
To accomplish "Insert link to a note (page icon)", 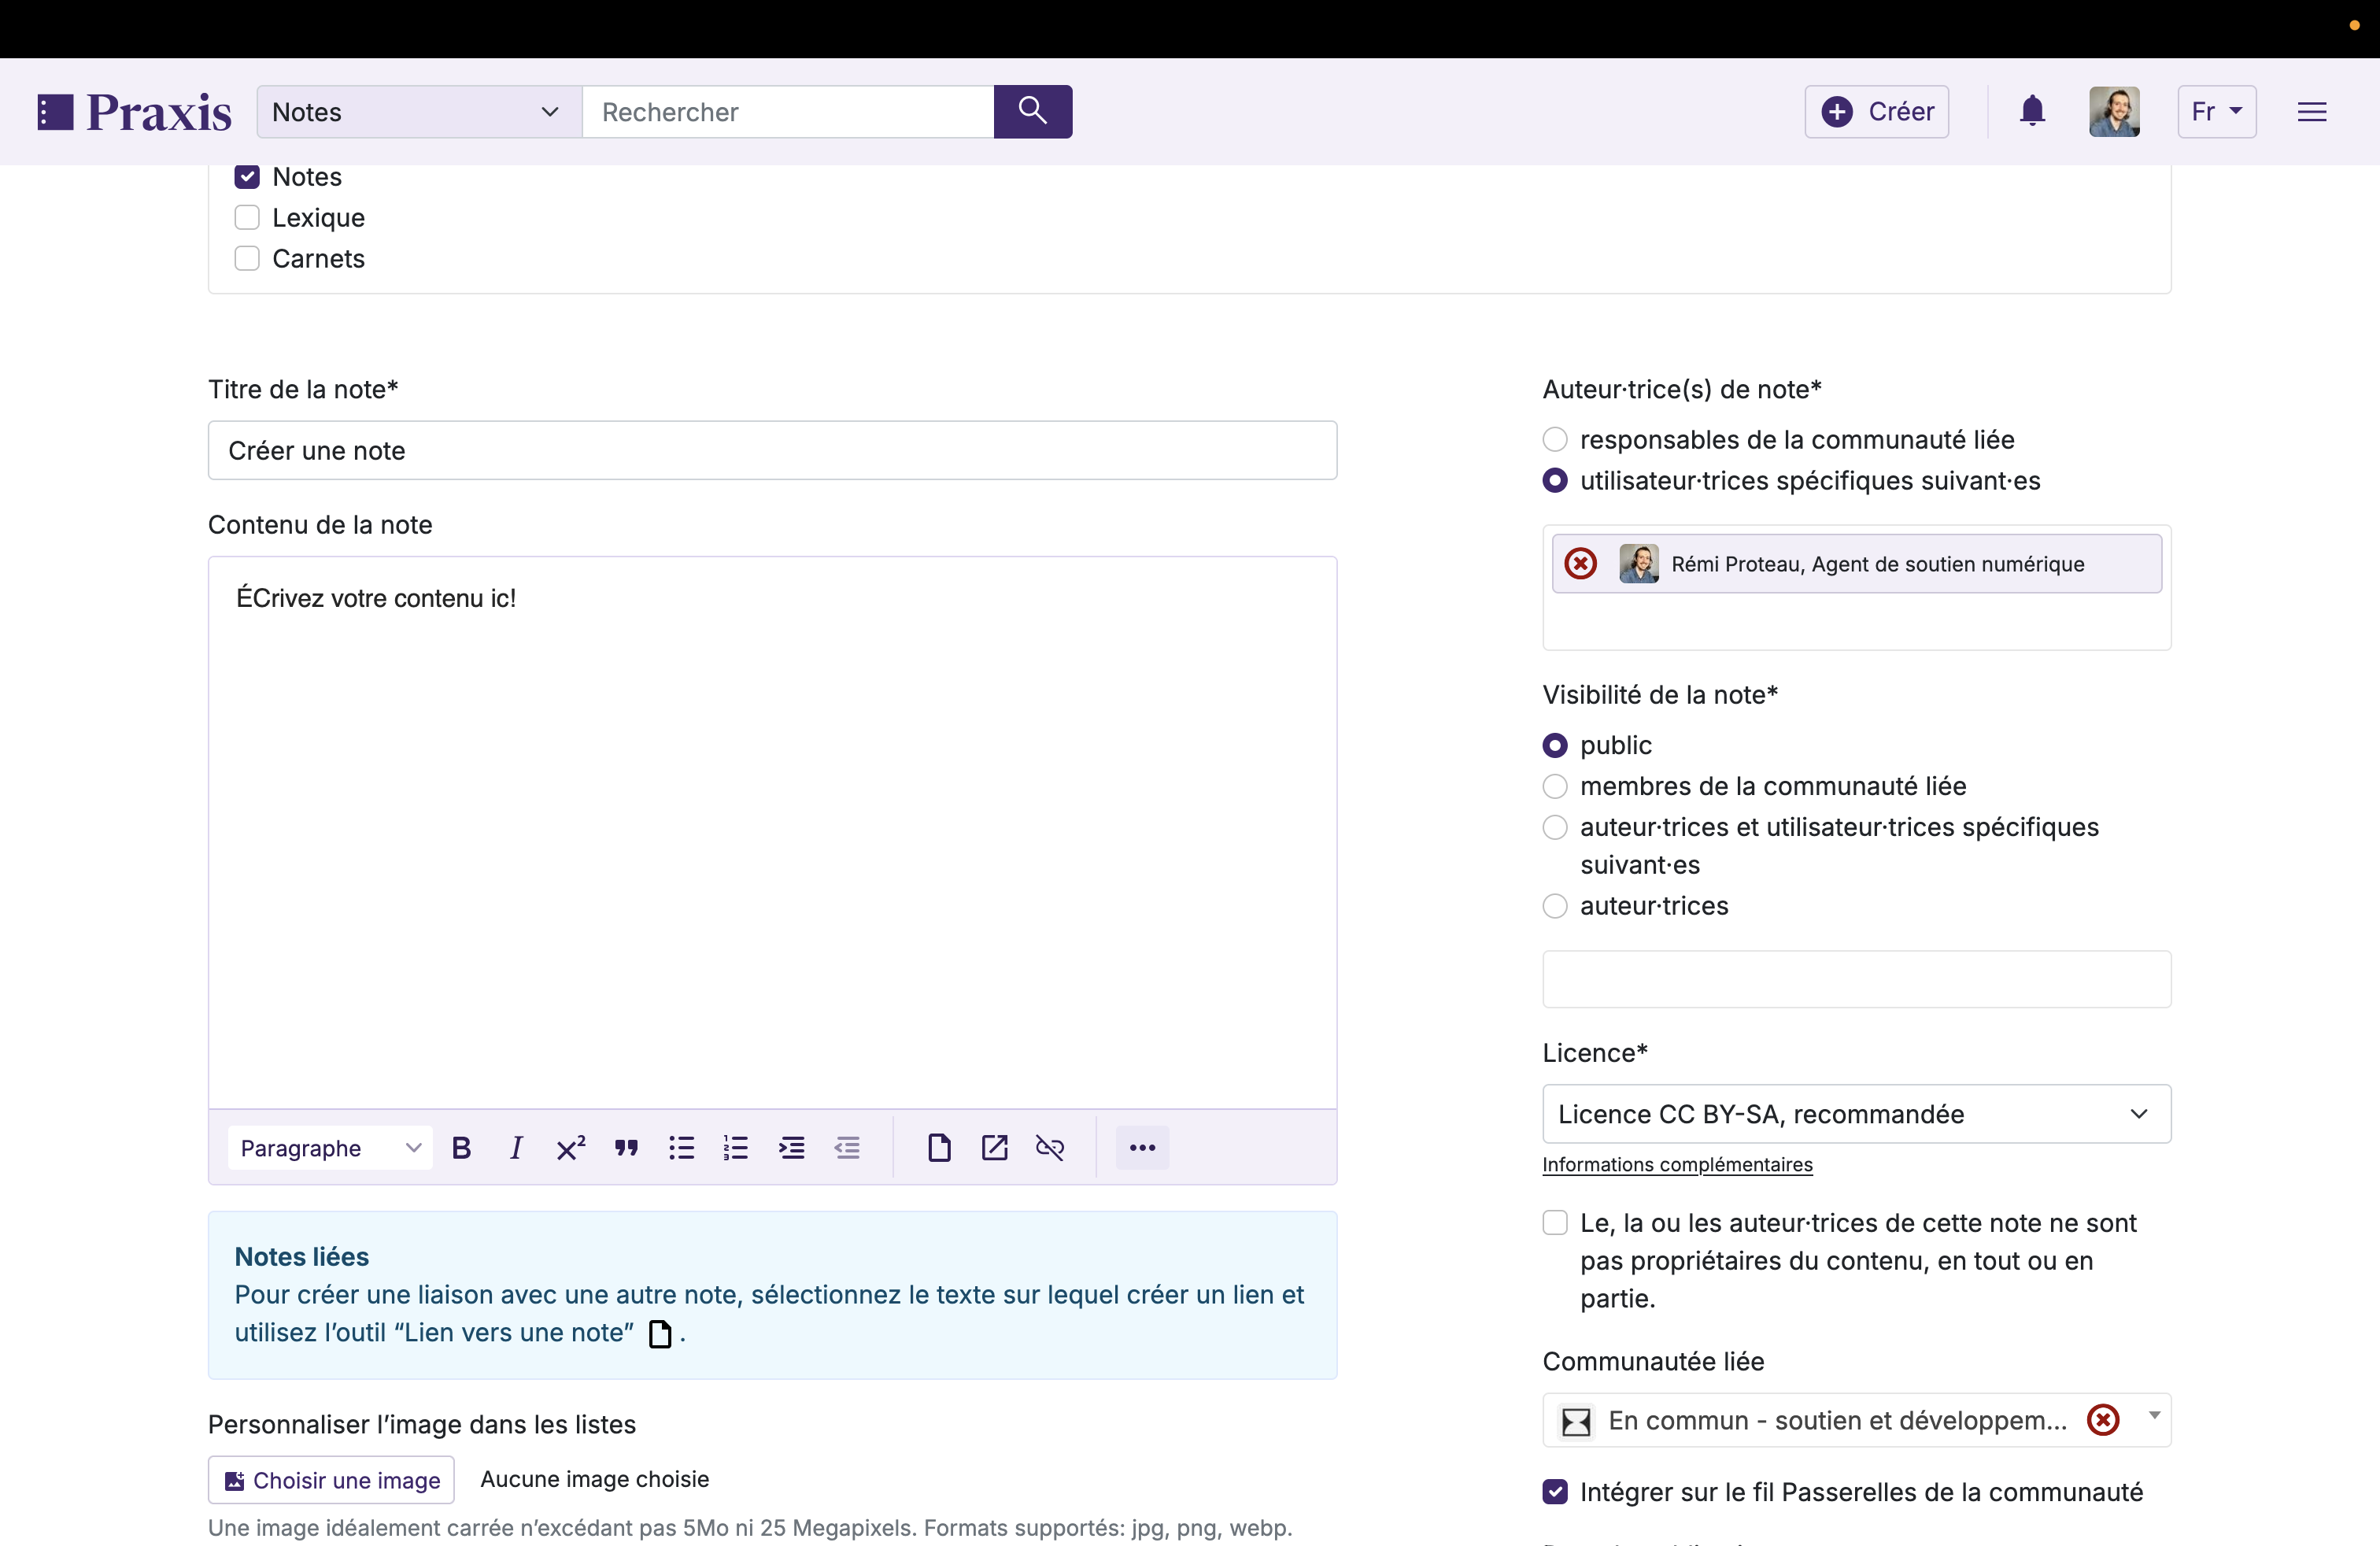I will [x=939, y=1148].
